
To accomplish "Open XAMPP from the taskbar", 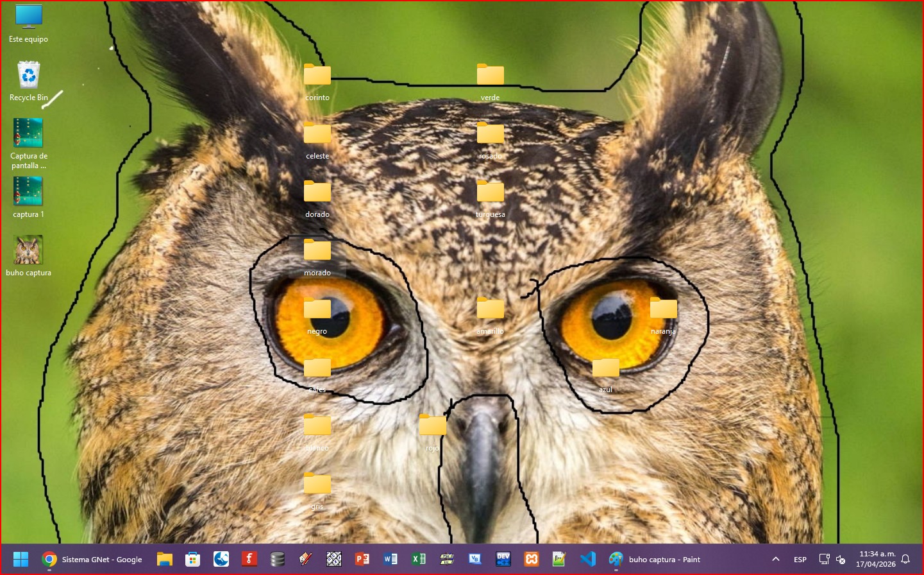I will 532,559.
